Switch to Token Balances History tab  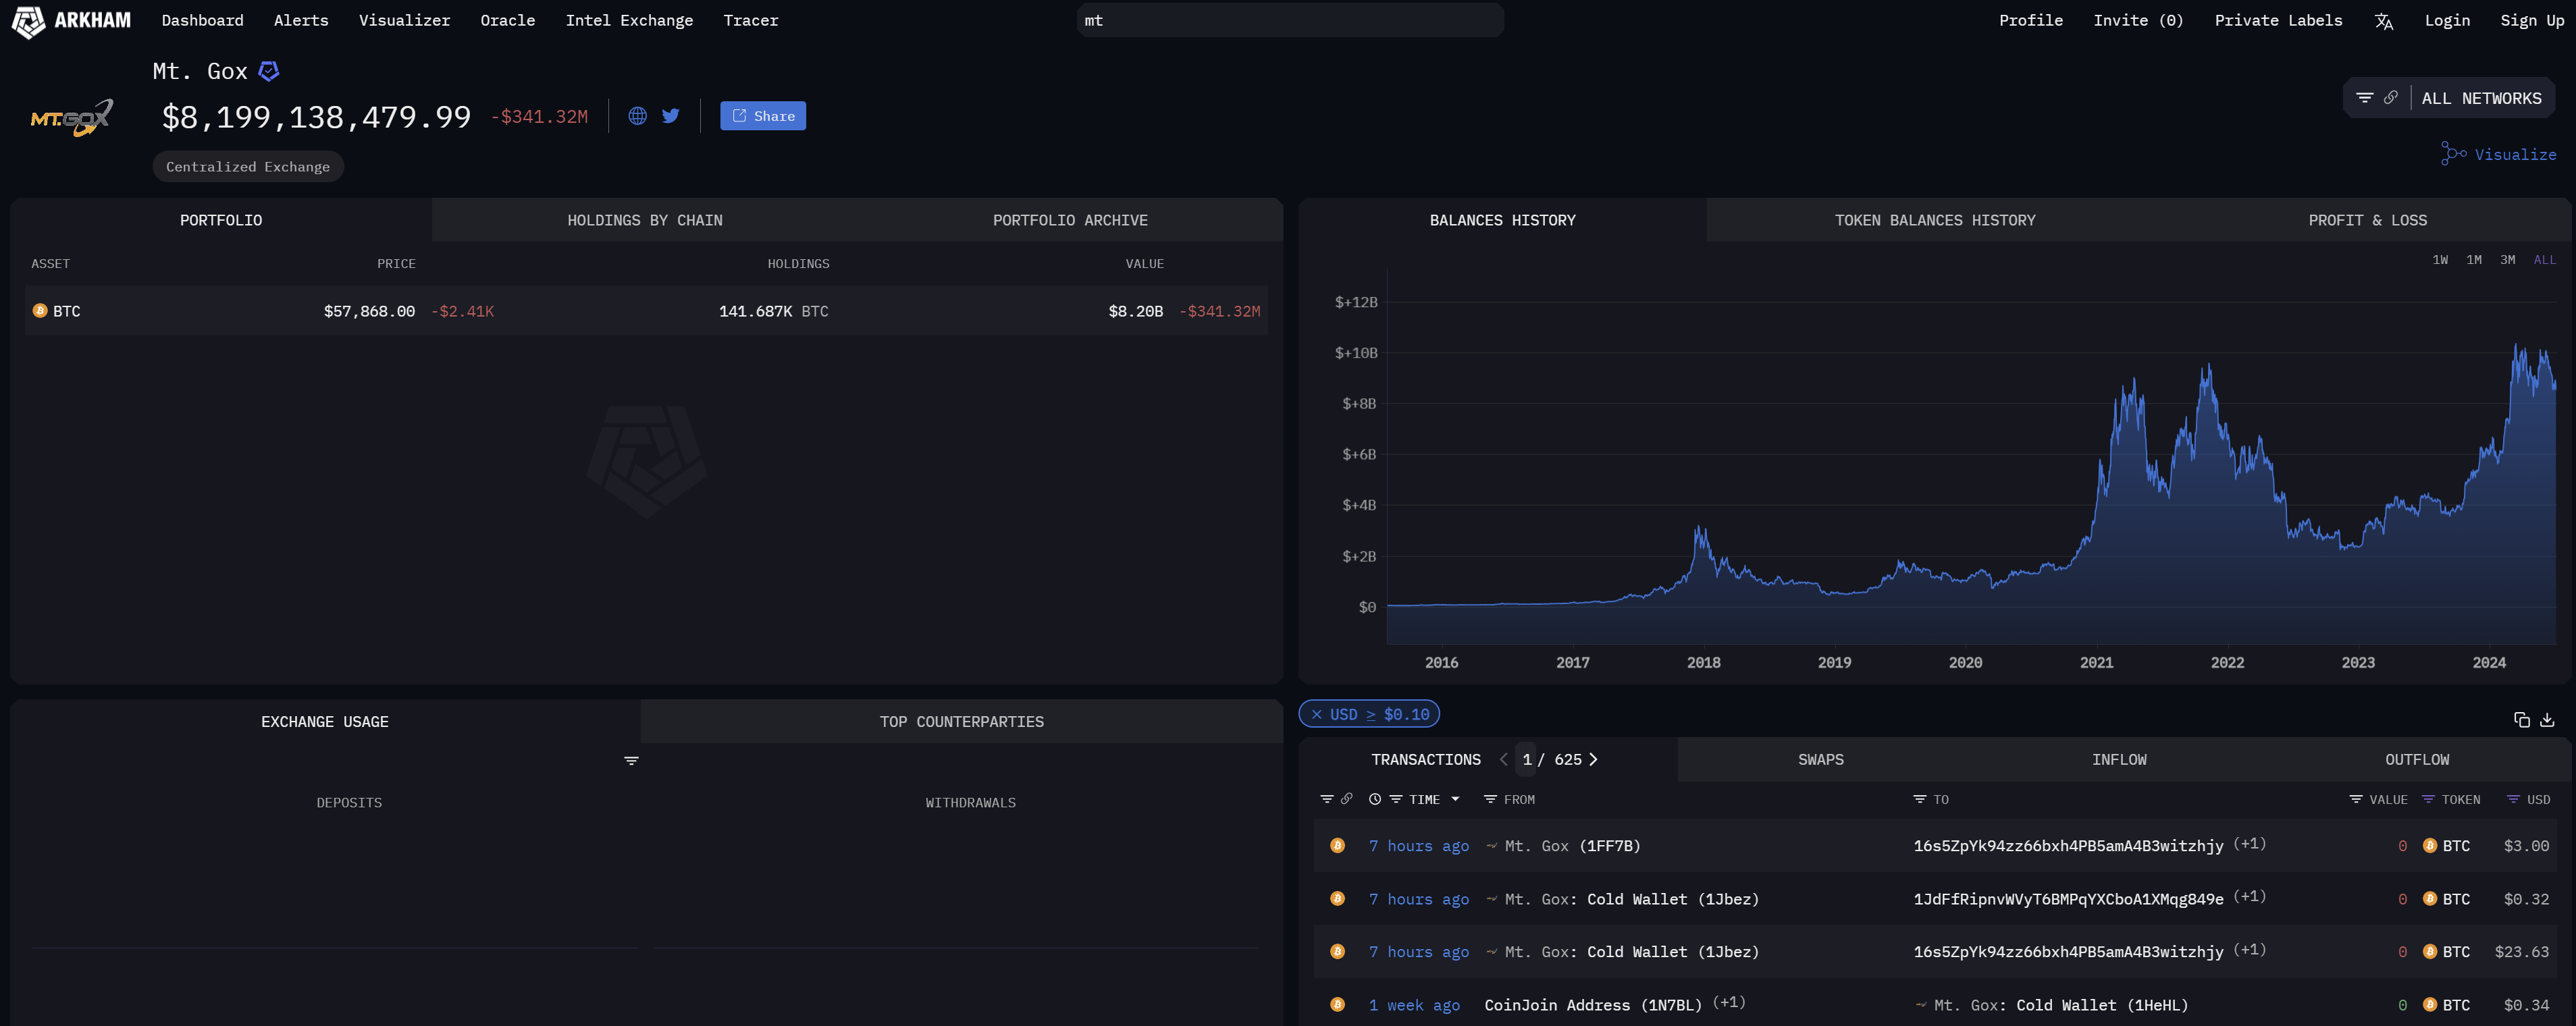click(1934, 218)
